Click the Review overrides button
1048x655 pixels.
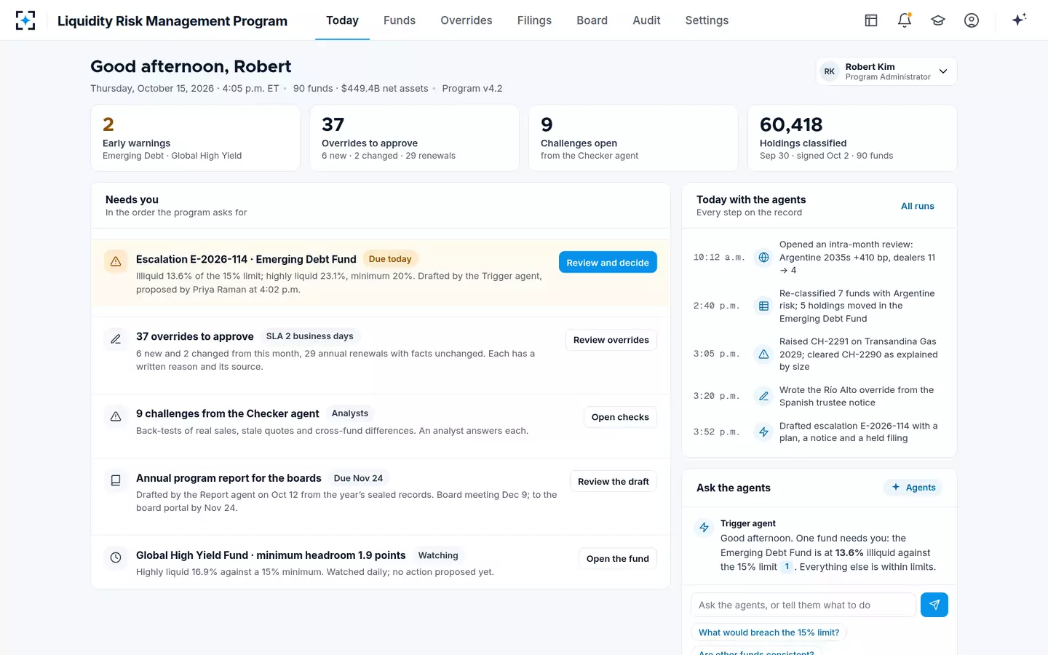[611, 340]
